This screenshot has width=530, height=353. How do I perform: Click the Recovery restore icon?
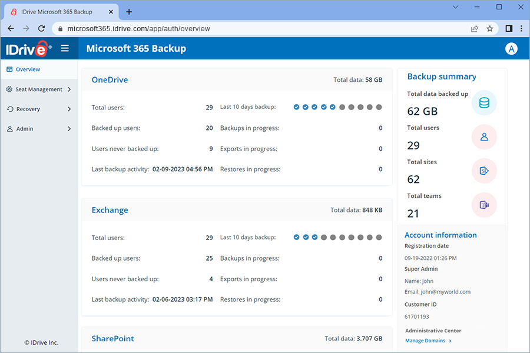10,109
